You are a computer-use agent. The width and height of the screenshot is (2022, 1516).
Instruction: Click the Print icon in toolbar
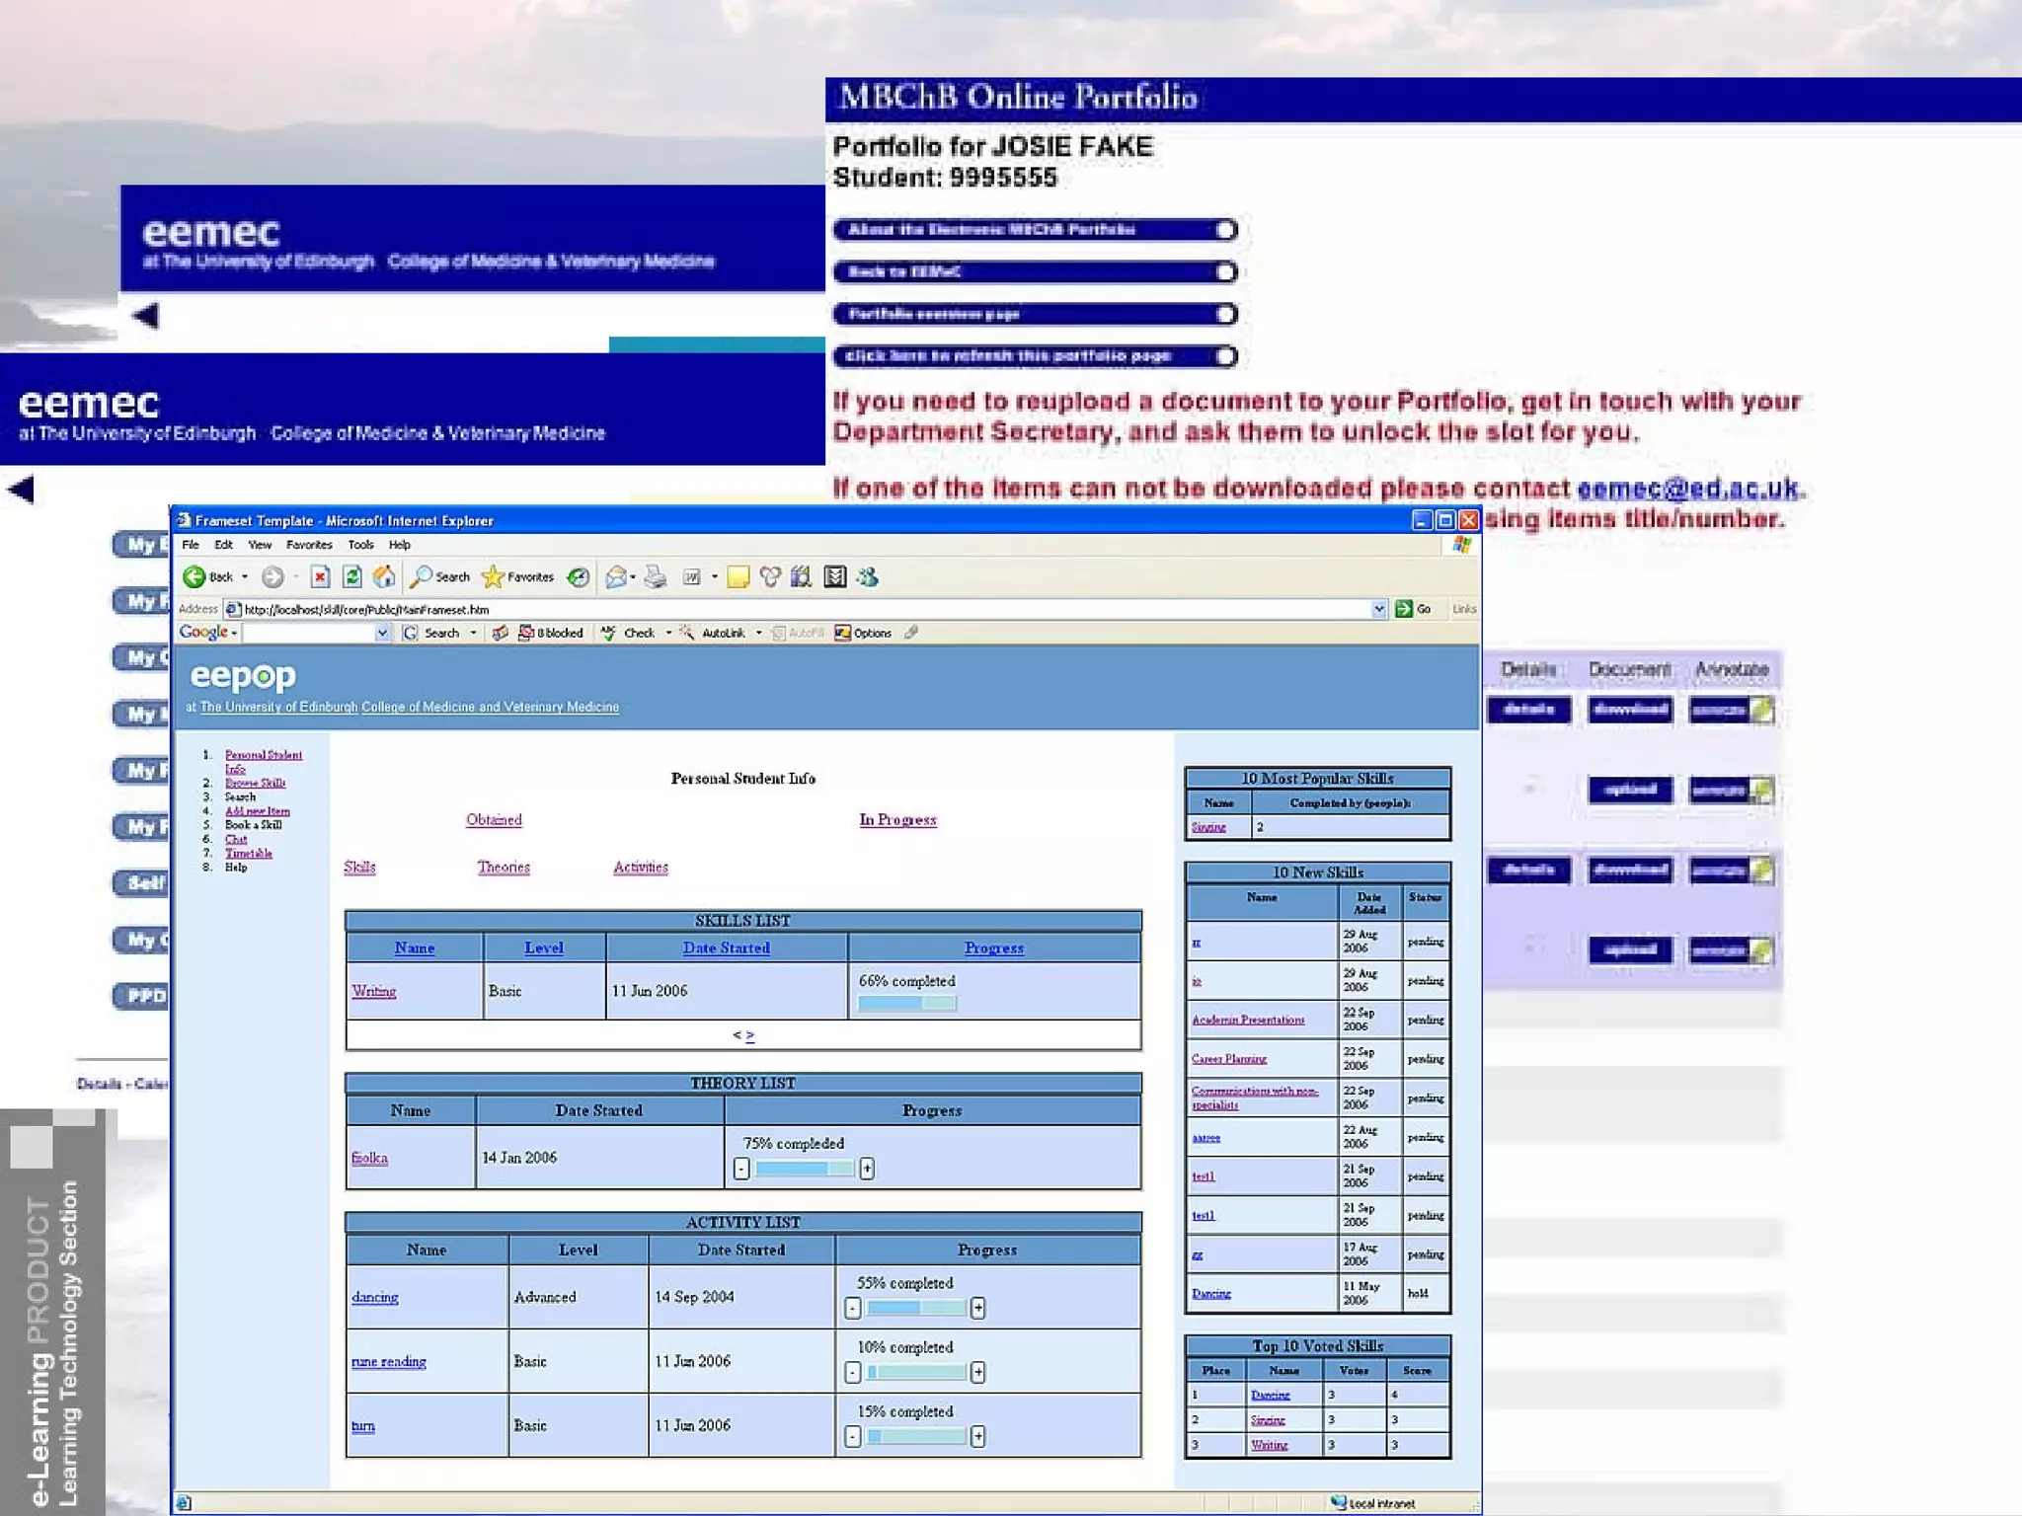(656, 577)
